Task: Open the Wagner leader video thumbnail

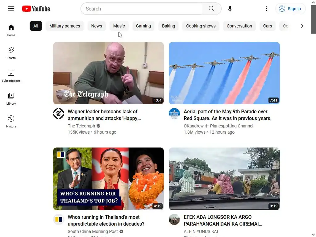Action: tap(108, 73)
